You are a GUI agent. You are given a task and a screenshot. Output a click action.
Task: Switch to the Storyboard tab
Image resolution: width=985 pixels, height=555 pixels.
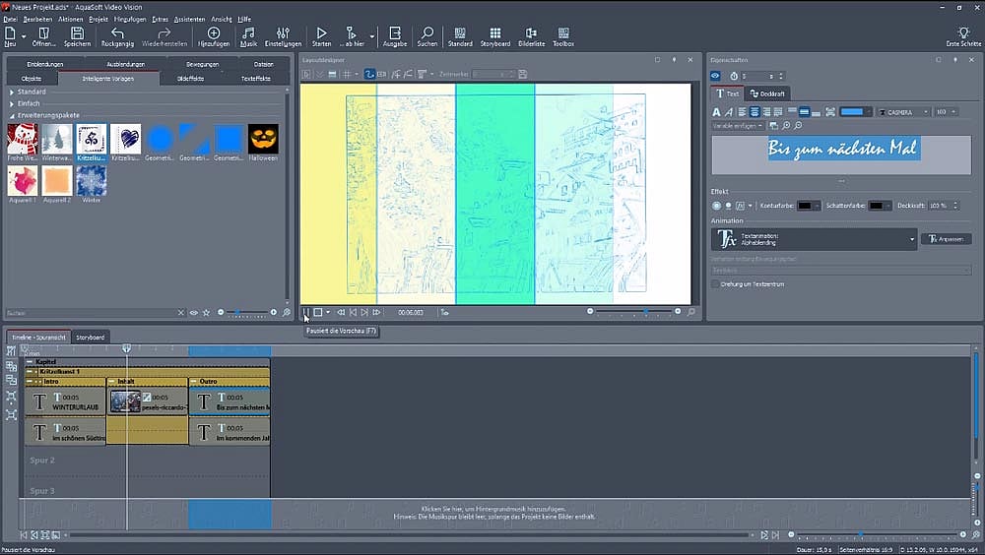tap(90, 338)
